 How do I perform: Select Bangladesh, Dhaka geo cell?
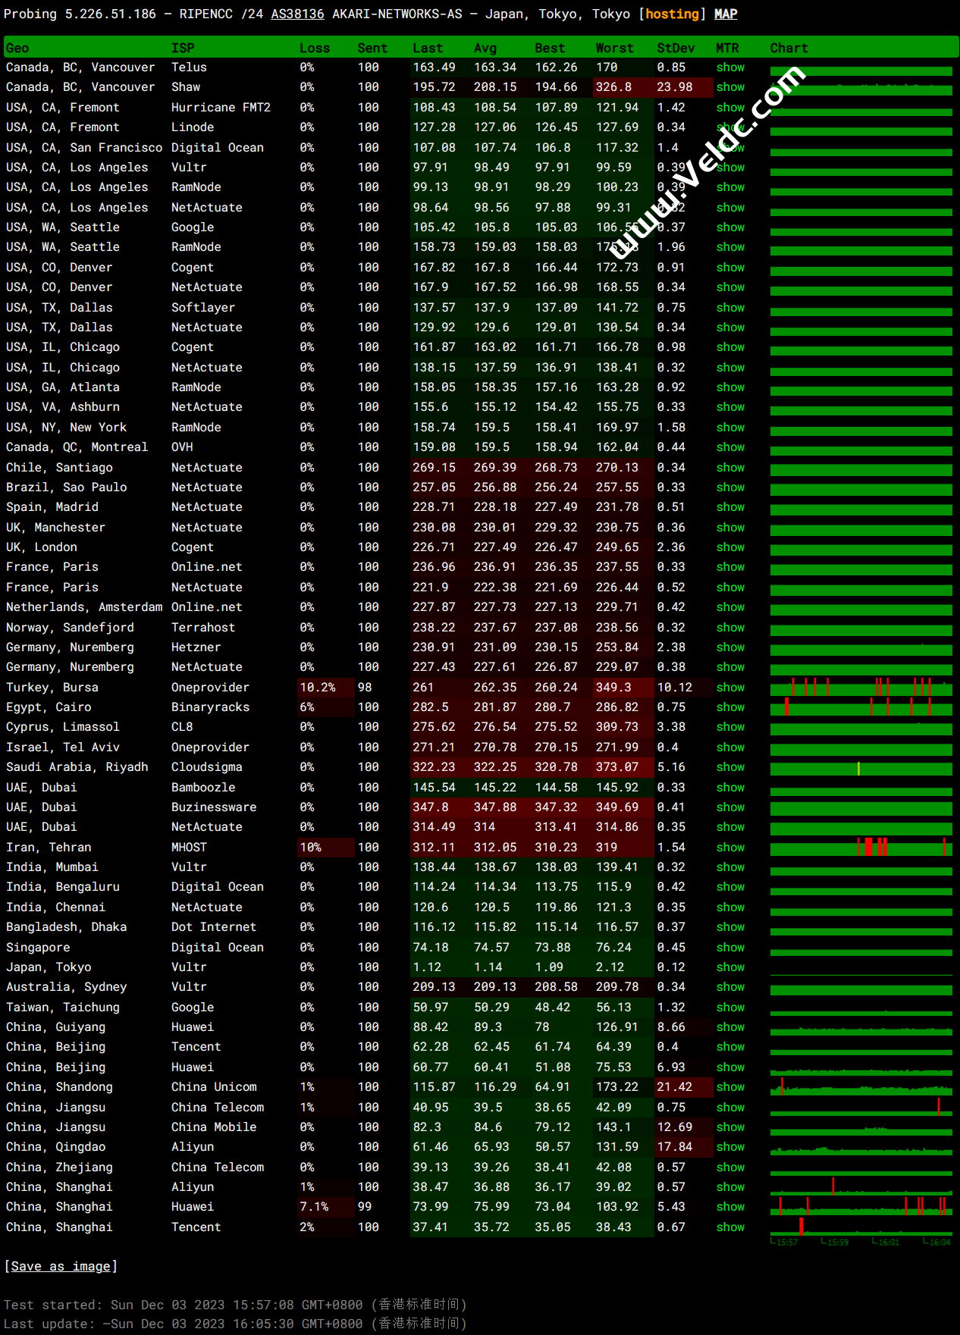tap(67, 927)
